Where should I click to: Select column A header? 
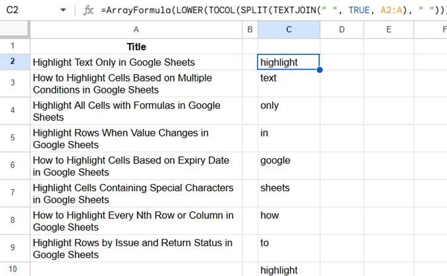tap(136, 30)
